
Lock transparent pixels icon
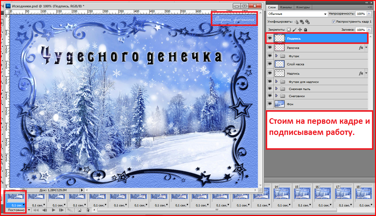289,30
